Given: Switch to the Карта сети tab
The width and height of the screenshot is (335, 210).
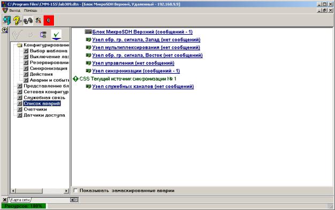Looking at the screenshot, I should pyautogui.click(x=20, y=200).
